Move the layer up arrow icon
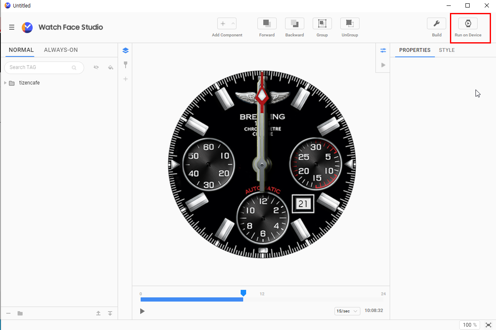Image resolution: width=496 pixels, height=330 pixels. coord(98,313)
